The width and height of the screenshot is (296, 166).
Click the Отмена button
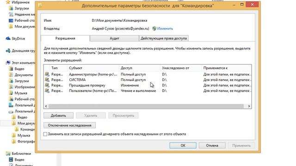click(x=212, y=146)
